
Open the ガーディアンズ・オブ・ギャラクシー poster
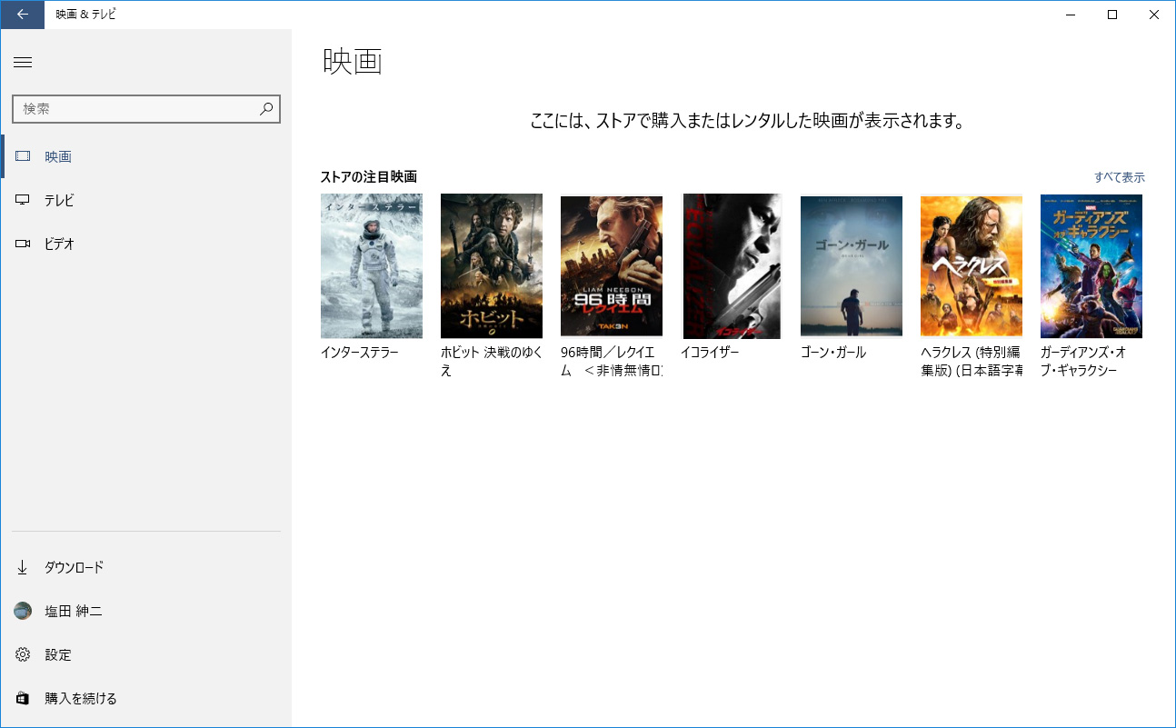coord(1091,266)
